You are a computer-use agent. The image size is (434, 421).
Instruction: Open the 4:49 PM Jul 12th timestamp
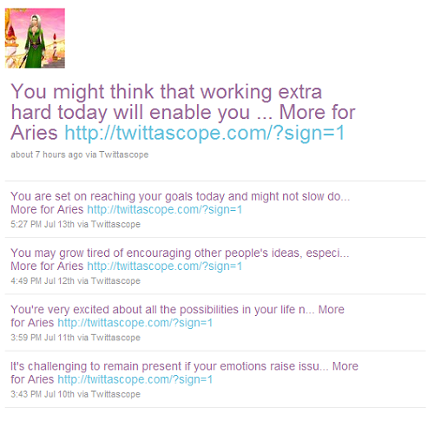[43, 281]
